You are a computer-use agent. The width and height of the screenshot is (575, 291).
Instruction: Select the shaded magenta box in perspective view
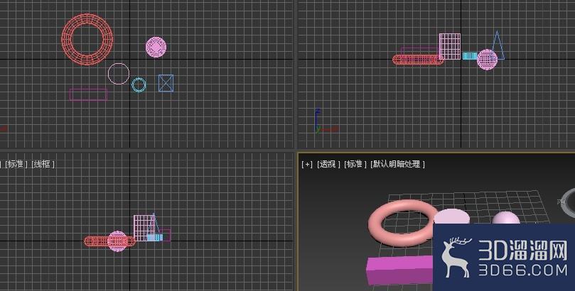[399, 270]
